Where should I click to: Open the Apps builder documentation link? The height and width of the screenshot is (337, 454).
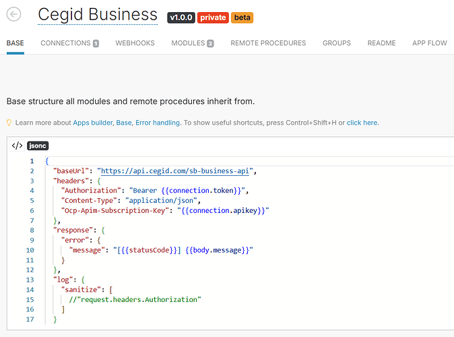(93, 123)
